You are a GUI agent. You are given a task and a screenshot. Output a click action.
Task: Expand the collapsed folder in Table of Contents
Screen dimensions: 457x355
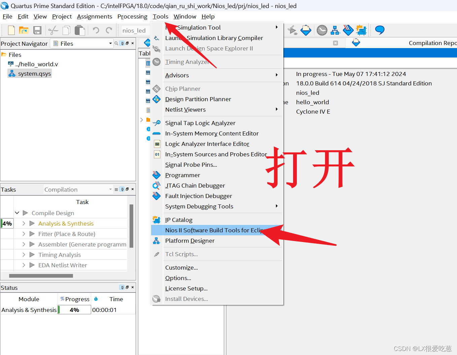pos(142,120)
